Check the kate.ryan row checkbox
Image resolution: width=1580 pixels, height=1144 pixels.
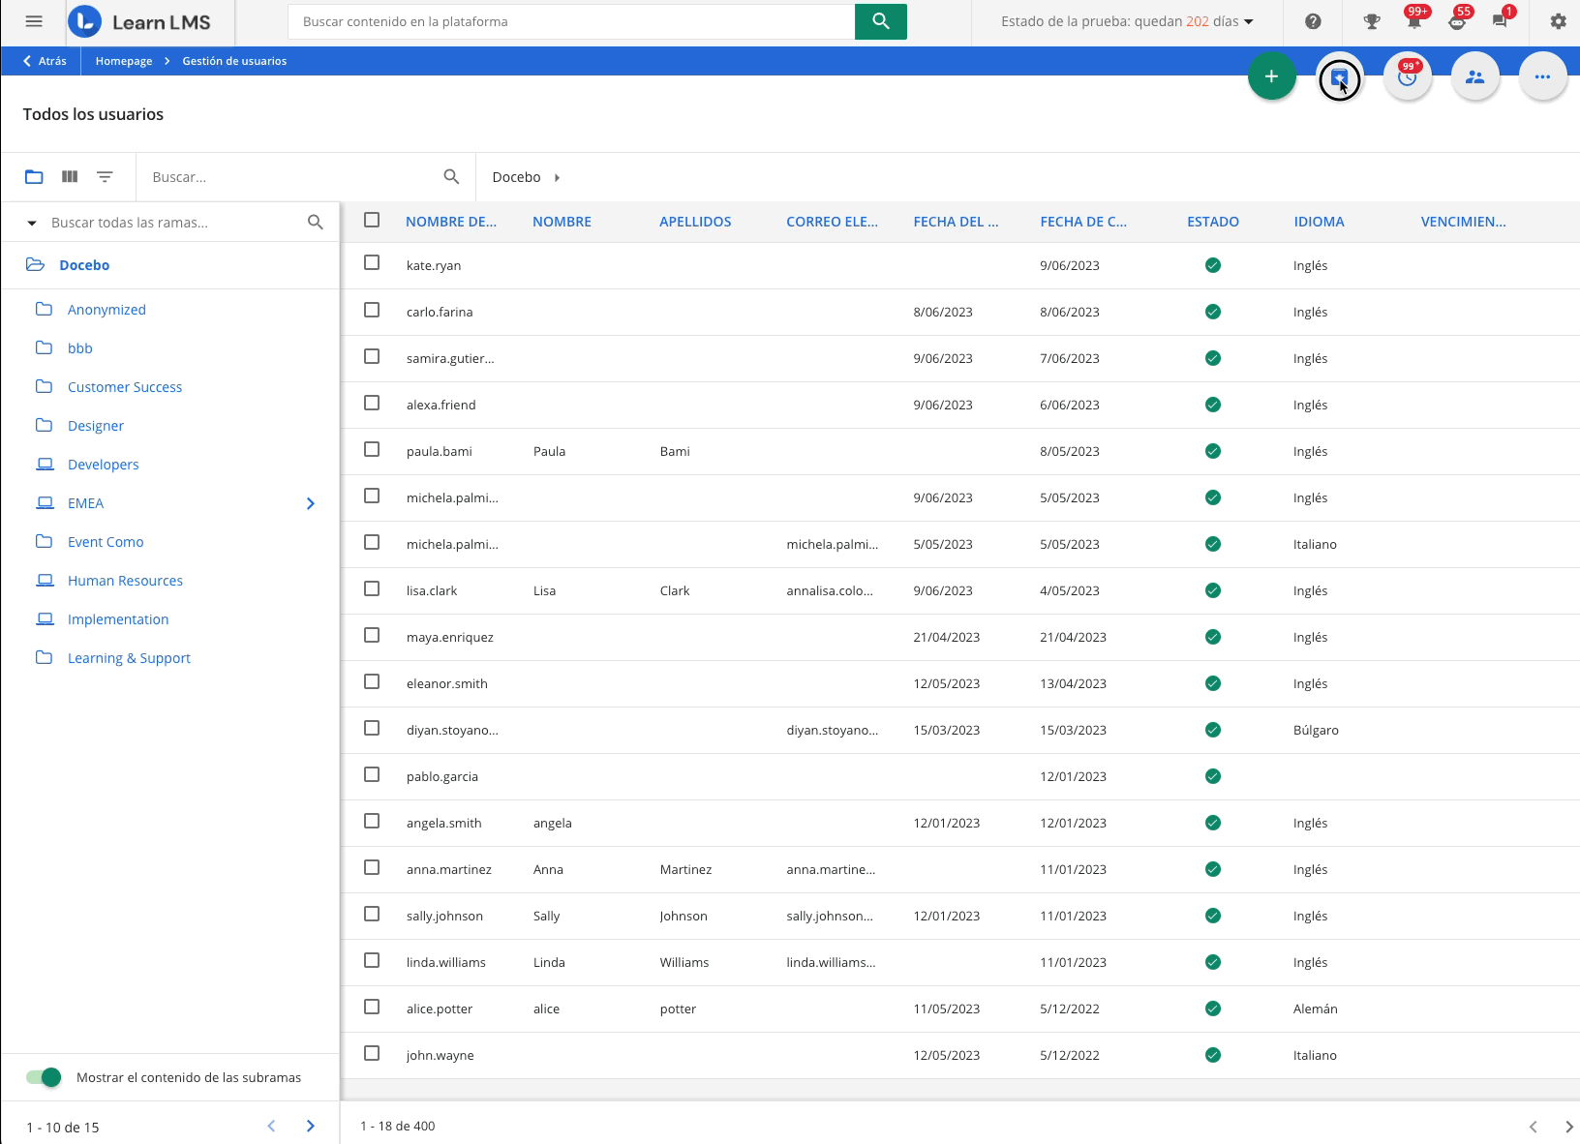tap(372, 262)
